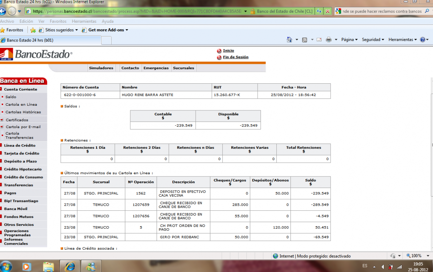Click the Fin de Sesión link
This screenshot has height=272, width=433.
tap(236, 57)
